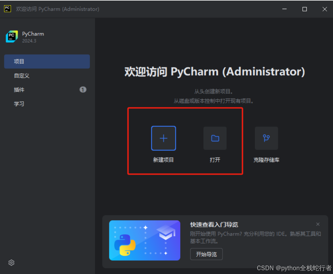Click the 打开 label
This screenshot has height=274, width=333.
[x=215, y=160]
